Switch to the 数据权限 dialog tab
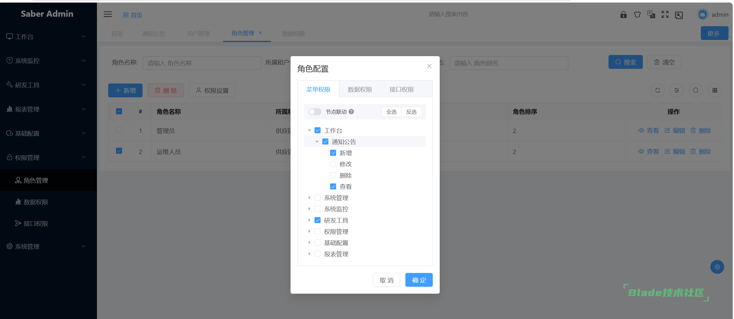This screenshot has height=319, width=734. tap(360, 90)
